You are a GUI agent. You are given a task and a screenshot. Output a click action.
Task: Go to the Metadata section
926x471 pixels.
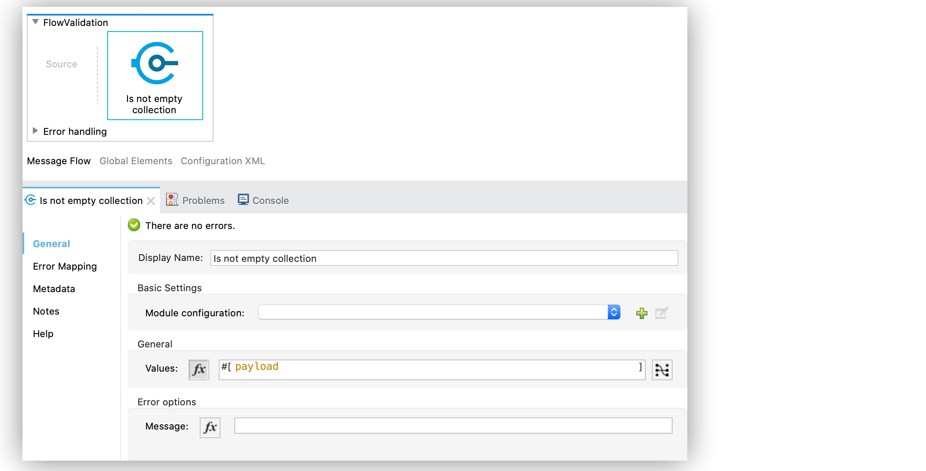(x=54, y=289)
